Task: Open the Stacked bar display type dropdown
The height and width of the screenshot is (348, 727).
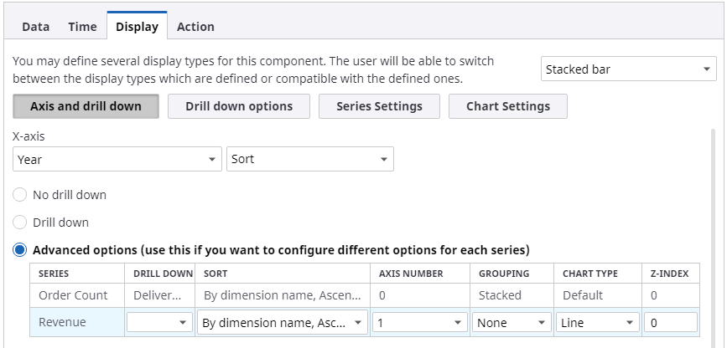Action: pos(628,69)
